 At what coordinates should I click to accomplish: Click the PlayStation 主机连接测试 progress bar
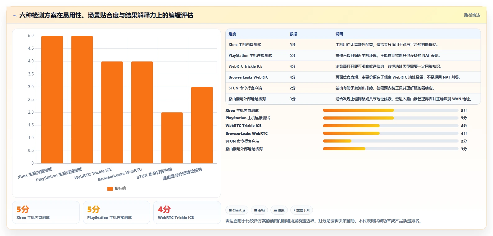(391, 118)
